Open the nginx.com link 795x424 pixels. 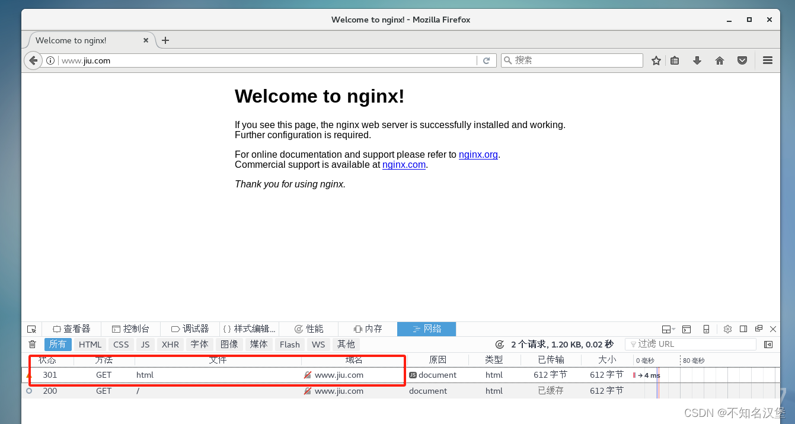pyautogui.click(x=404, y=165)
